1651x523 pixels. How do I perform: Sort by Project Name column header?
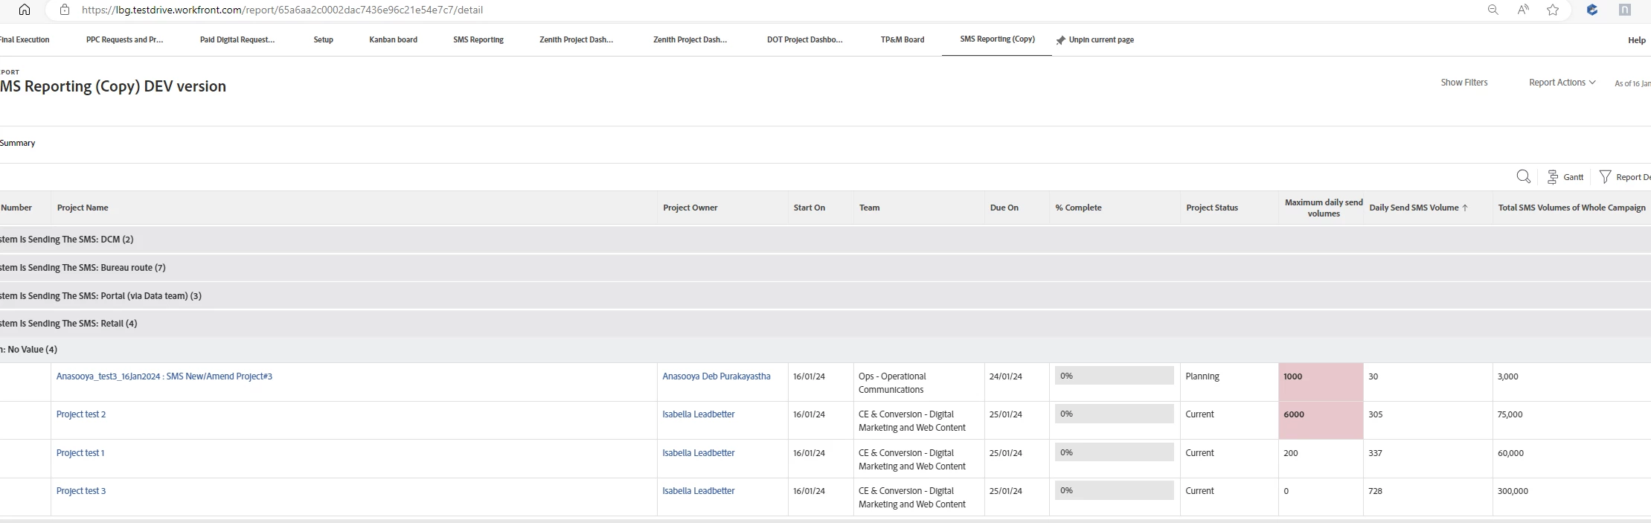(83, 208)
